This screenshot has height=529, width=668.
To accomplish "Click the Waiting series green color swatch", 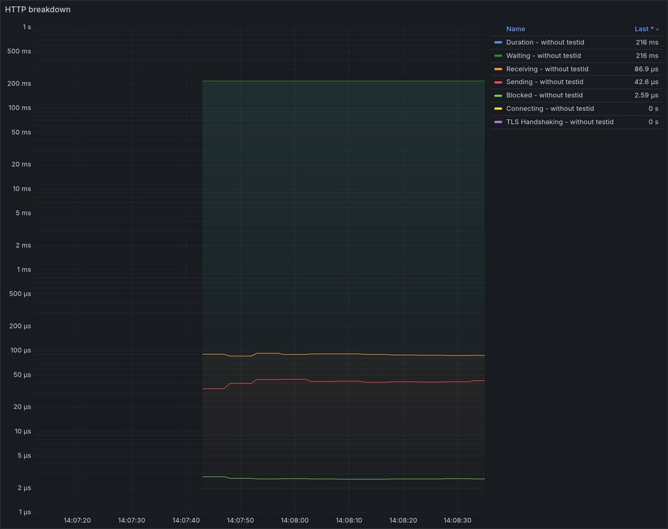I will click(x=498, y=55).
